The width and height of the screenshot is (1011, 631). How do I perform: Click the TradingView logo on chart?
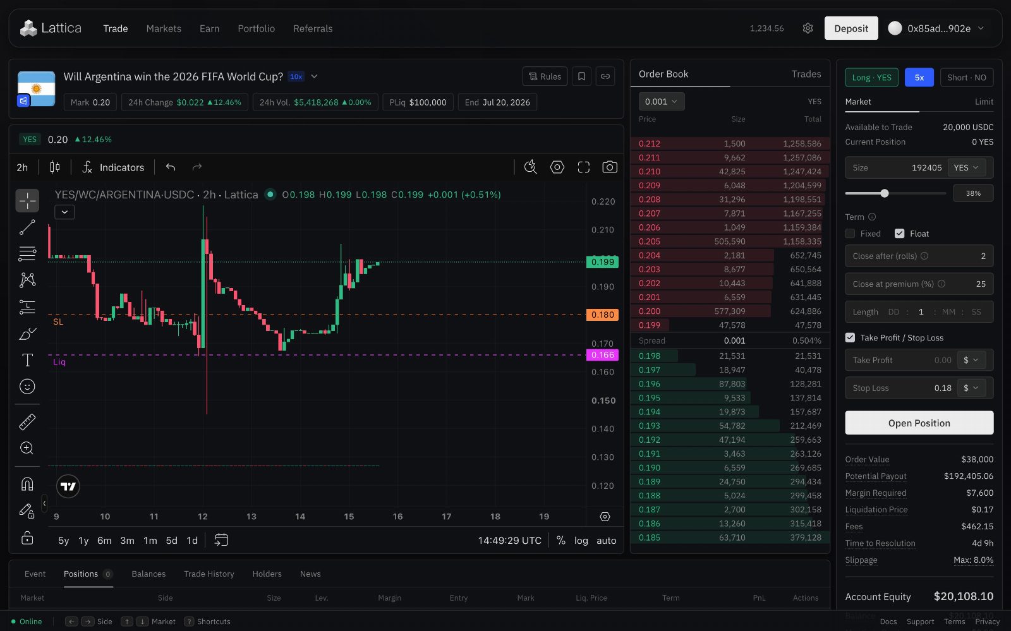click(68, 486)
